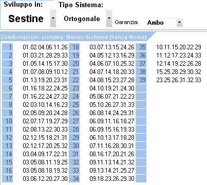
Task: Open the Garanzia Ambo dropdown arrow
Action: [x=179, y=23]
